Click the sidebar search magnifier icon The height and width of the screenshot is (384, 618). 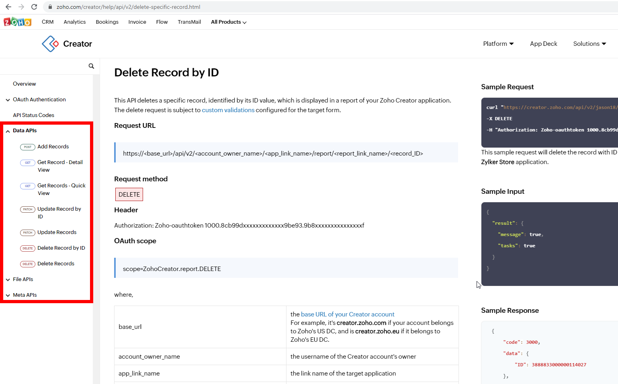point(91,66)
